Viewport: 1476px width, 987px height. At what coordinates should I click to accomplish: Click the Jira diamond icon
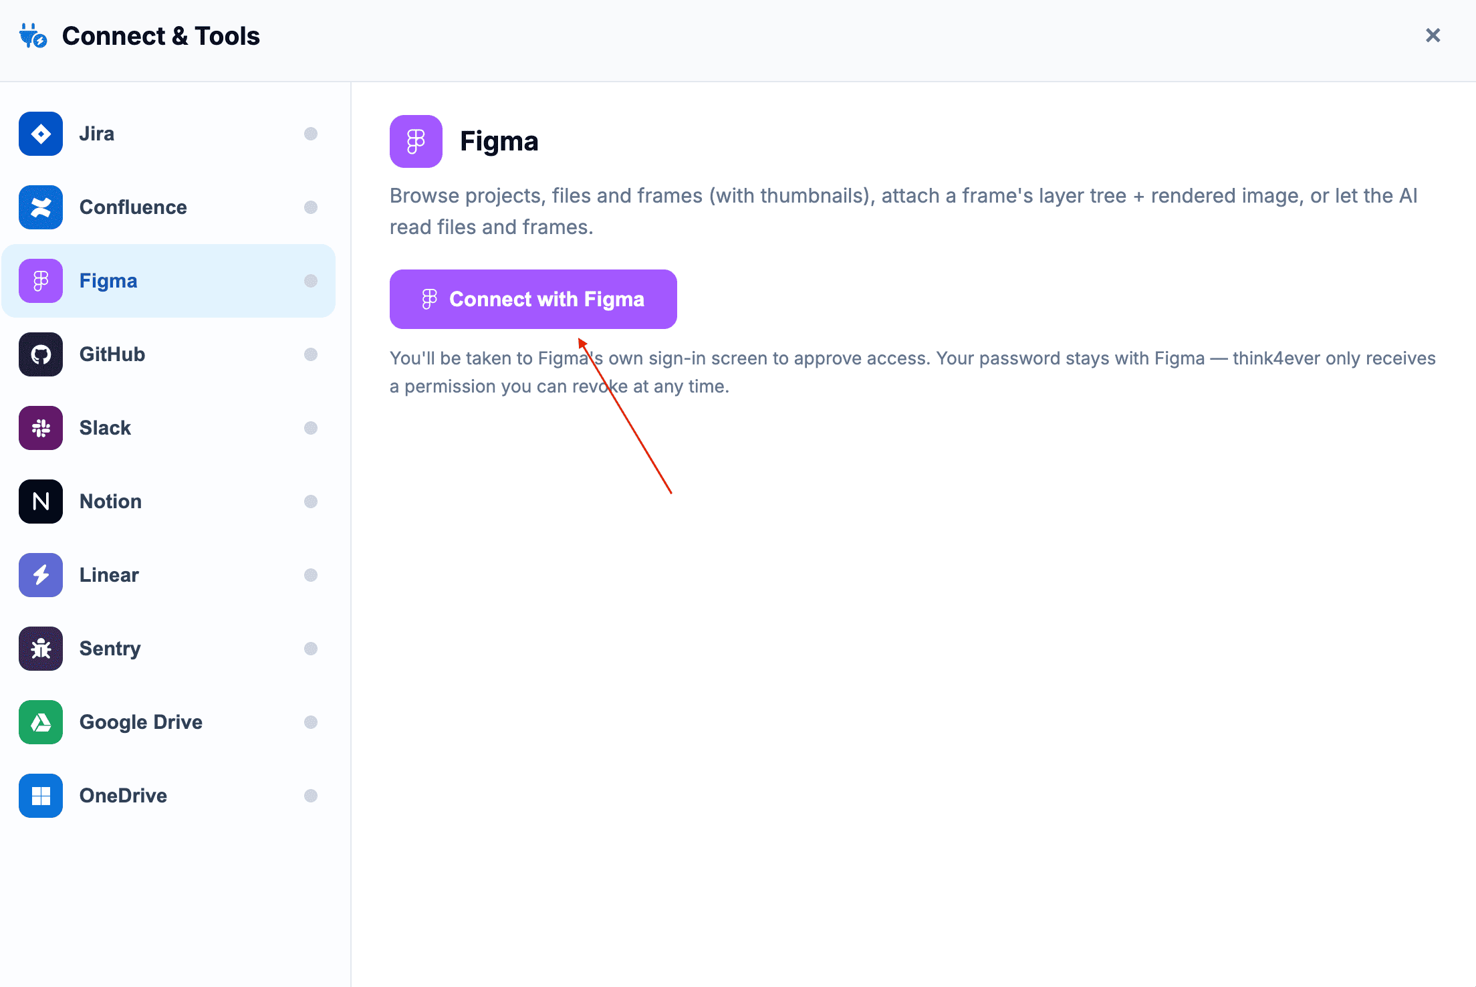pos(41,134)
